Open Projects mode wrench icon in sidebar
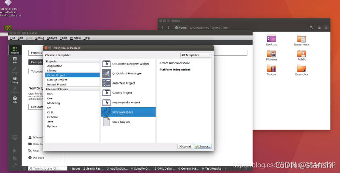Viewport: 340px width, 173px height. tap(15, 90)
